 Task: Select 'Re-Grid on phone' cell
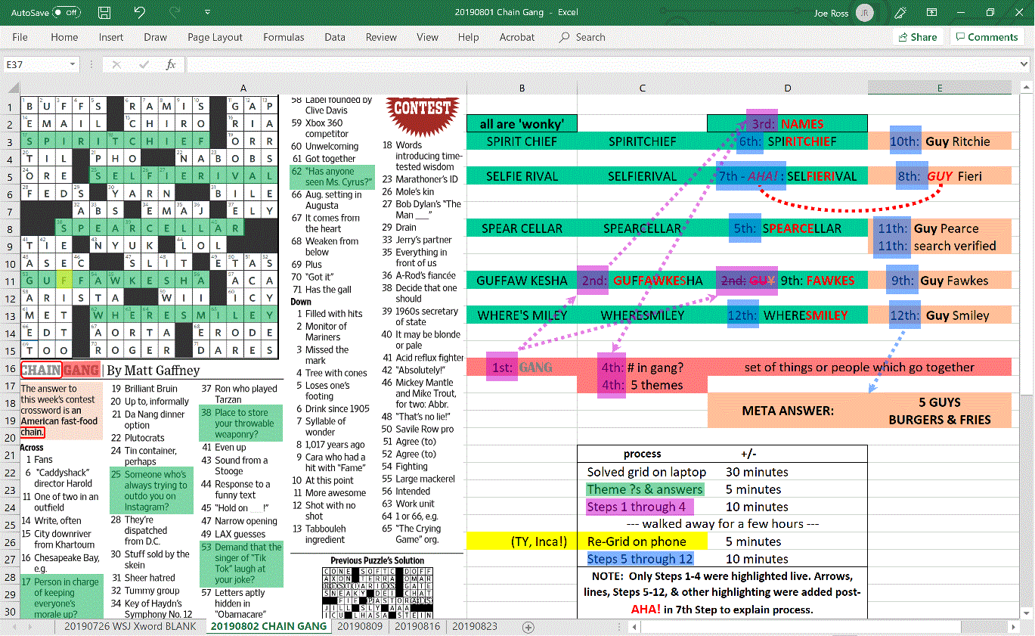tap(642, 541)
